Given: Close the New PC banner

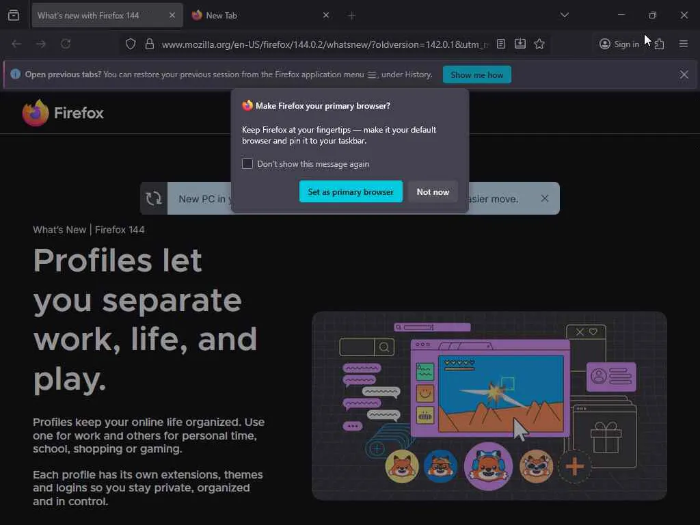Looking at the screenshot, I should (545, 198).
